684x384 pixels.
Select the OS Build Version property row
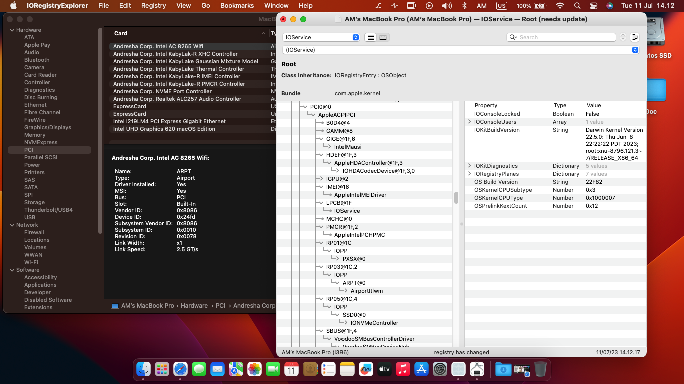(555, 182)
